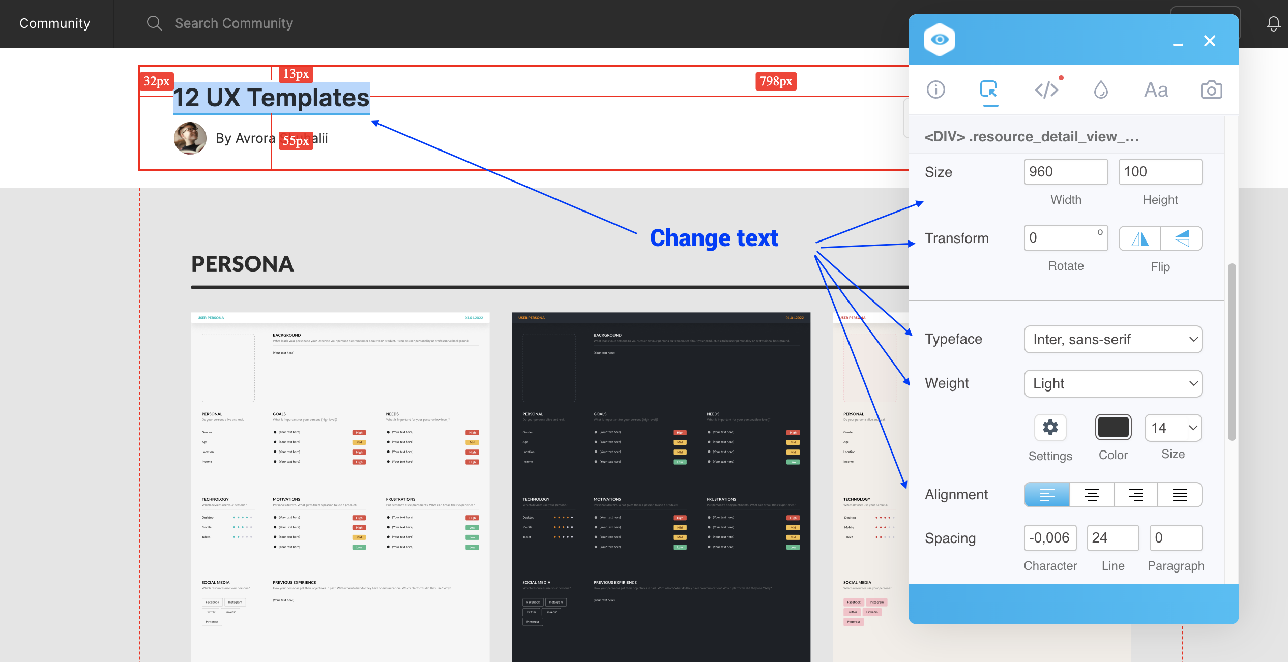The width and height of the screenshot is (1288, 662).
Task: Select the element inspector cursor icon
Action: coord(989,90)
